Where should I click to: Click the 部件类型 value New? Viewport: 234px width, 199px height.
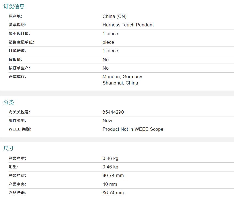point(107,121)
